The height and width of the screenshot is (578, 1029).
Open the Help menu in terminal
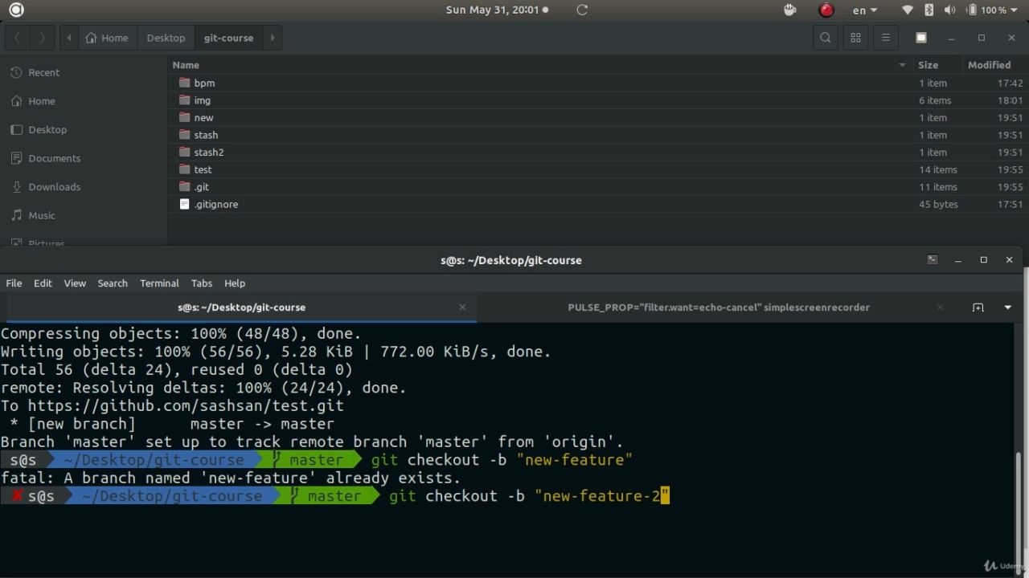tap(235, 283)
